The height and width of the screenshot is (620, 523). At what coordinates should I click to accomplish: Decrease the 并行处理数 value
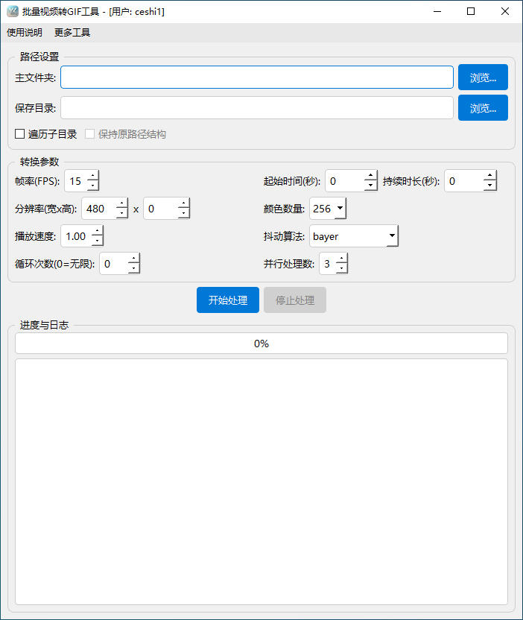(x=341, y=269)
